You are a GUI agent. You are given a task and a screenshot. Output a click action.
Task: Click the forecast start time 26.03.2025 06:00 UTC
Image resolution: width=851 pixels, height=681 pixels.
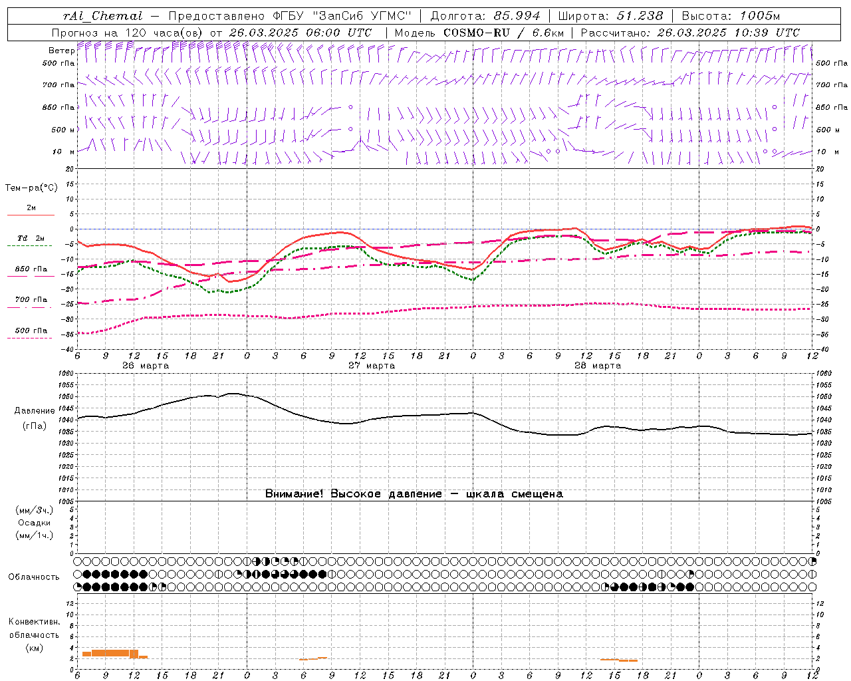(x=301, y=33)
